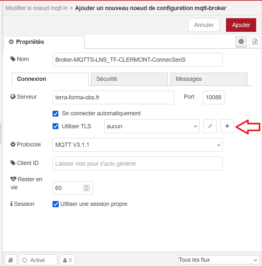Open the Tous les flux scope dropdown
This screenshot has height=266, width=262.
[x=219, y=260]
